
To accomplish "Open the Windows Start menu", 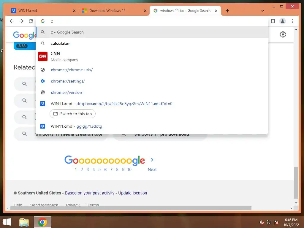I will pyautogui.click(x=7, y=222).
